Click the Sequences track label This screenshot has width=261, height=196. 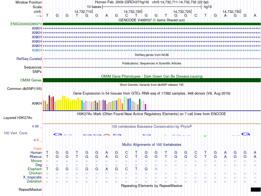(33, 67)
